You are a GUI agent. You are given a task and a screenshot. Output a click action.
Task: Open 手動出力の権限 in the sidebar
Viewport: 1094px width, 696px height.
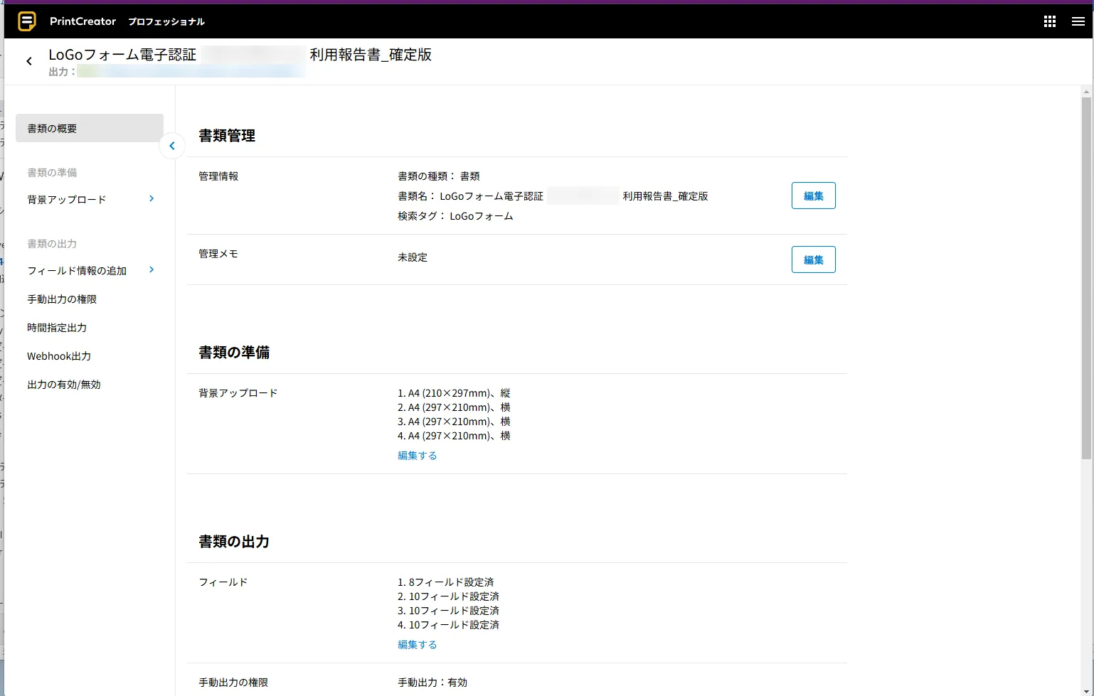click(62, 299)
